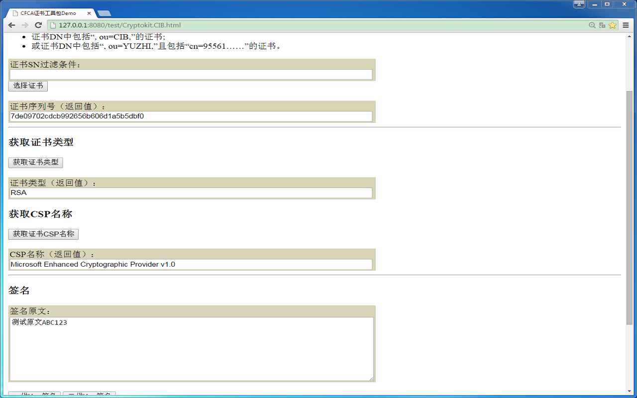Viewport: 637px width, 398px height.
Task: Focus the 证书SN过滤条件 input field
Action: [x=191, y=75]
